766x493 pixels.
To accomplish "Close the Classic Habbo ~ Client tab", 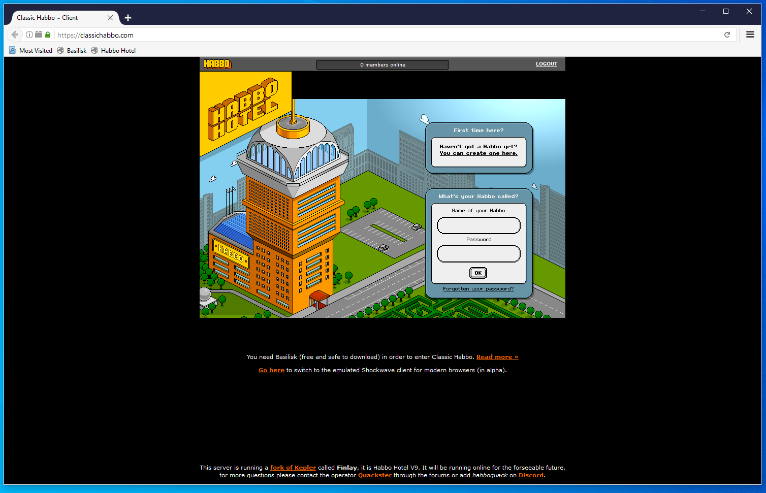I will (110, 18).
